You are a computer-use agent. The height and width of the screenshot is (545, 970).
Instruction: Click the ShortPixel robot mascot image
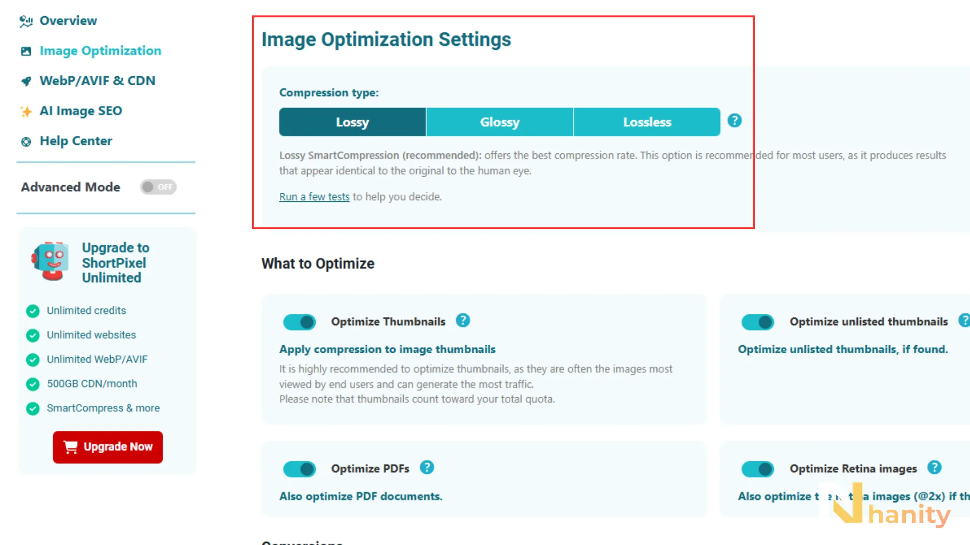50,261
